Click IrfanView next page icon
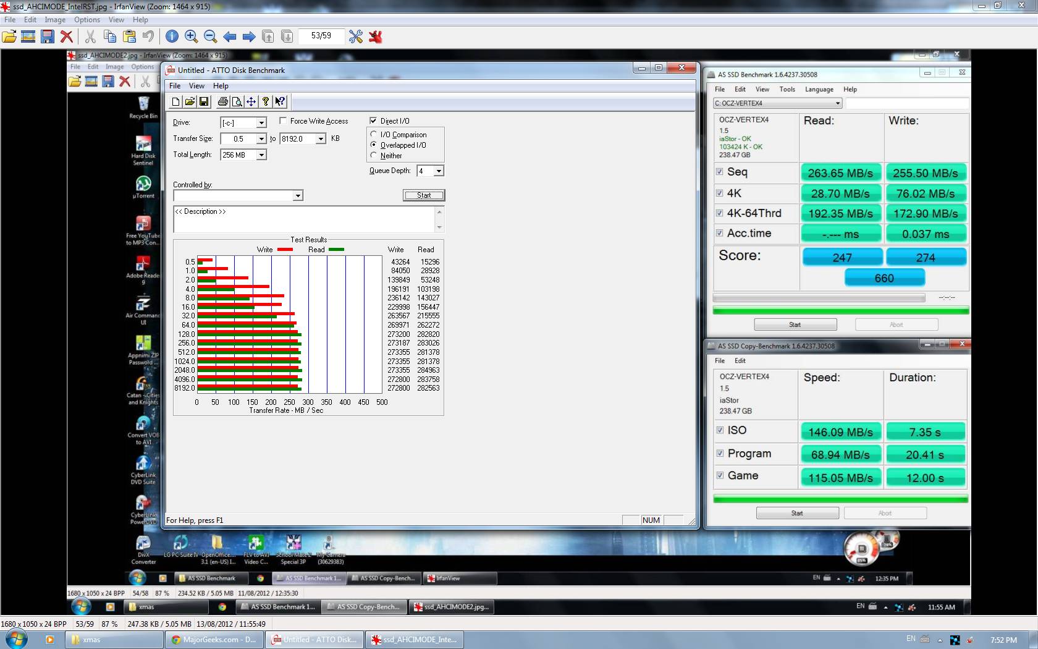The image size is (1038, 649). coord(287,36)
